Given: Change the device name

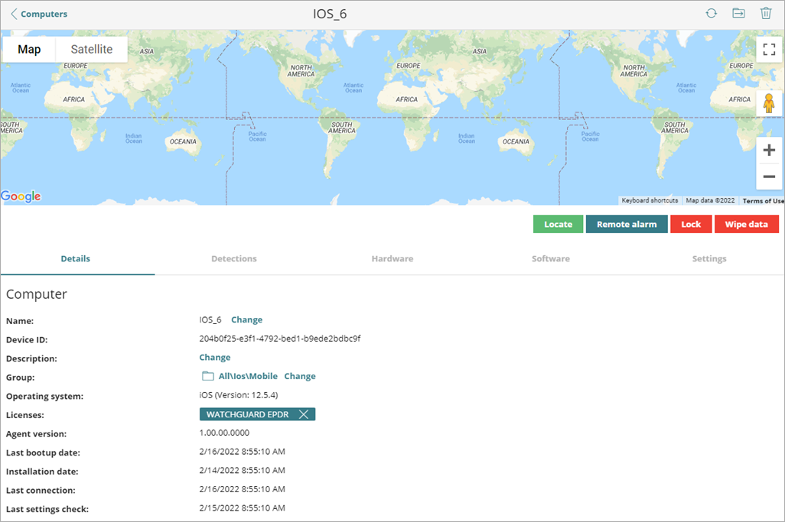Looking at the screenshot, I should [246, 319].
